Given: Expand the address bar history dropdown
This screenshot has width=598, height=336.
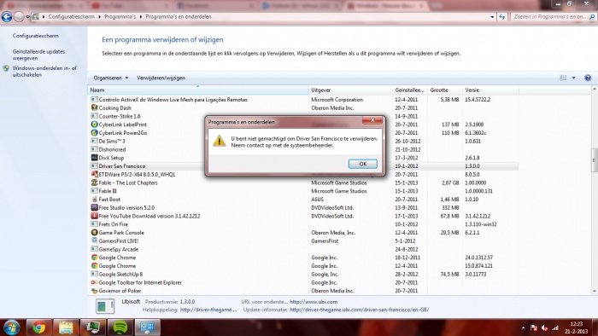Looking at the screenshot, I should 492,17.
